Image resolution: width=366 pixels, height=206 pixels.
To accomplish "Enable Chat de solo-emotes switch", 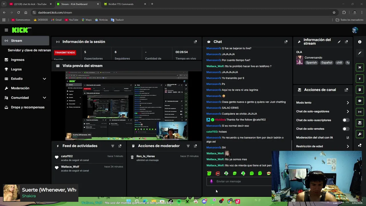I will point(346,129).
